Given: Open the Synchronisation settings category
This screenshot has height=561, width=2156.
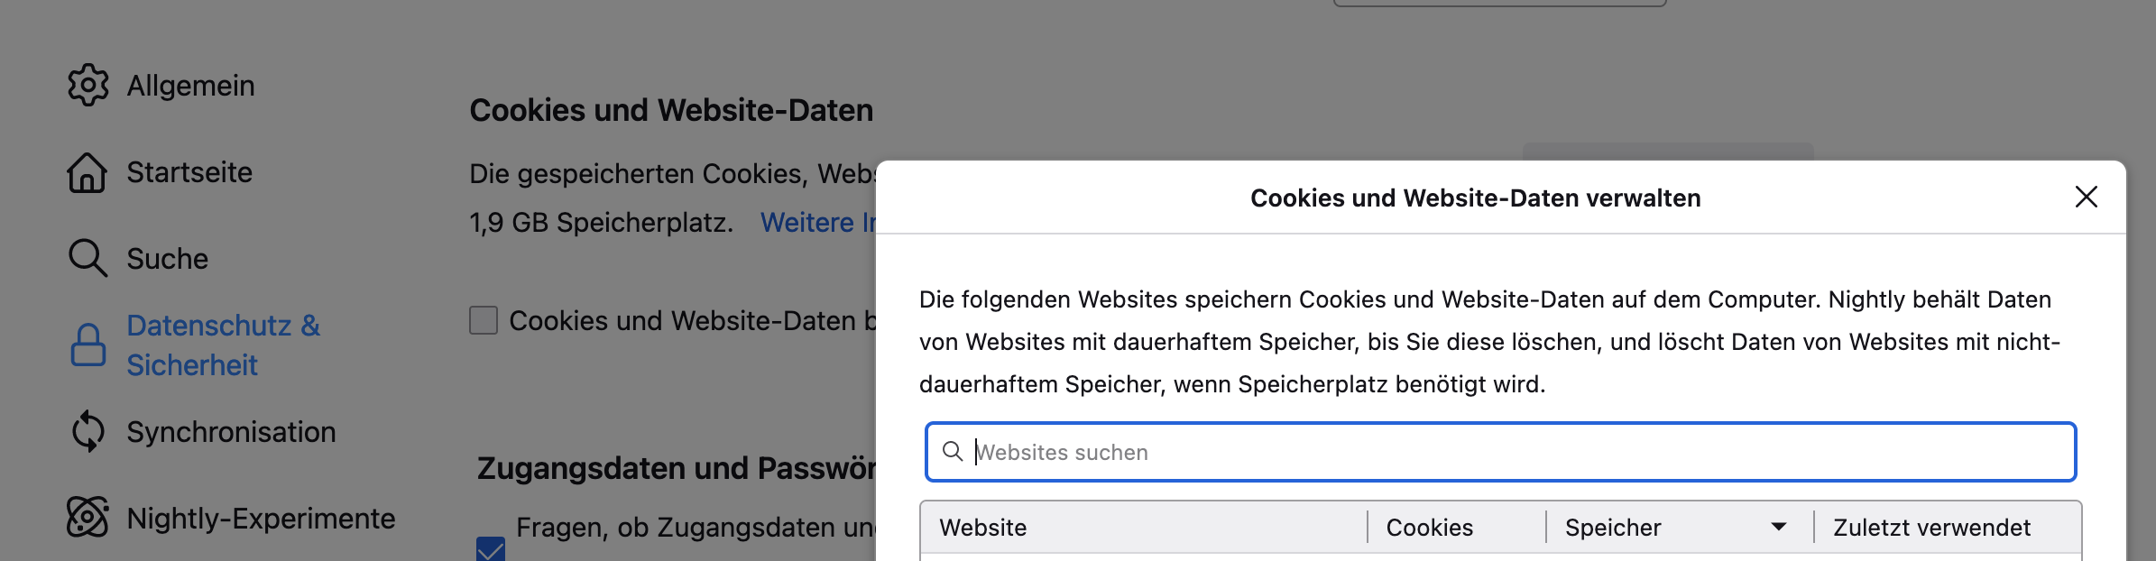Looking at the screenshot, I should [231, 432].
